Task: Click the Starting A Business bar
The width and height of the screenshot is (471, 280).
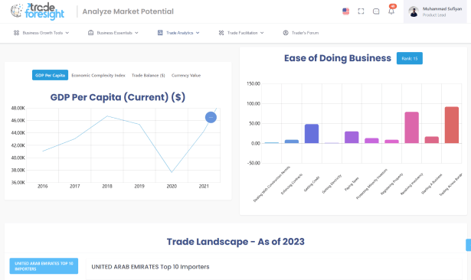Action: point(432,140)
